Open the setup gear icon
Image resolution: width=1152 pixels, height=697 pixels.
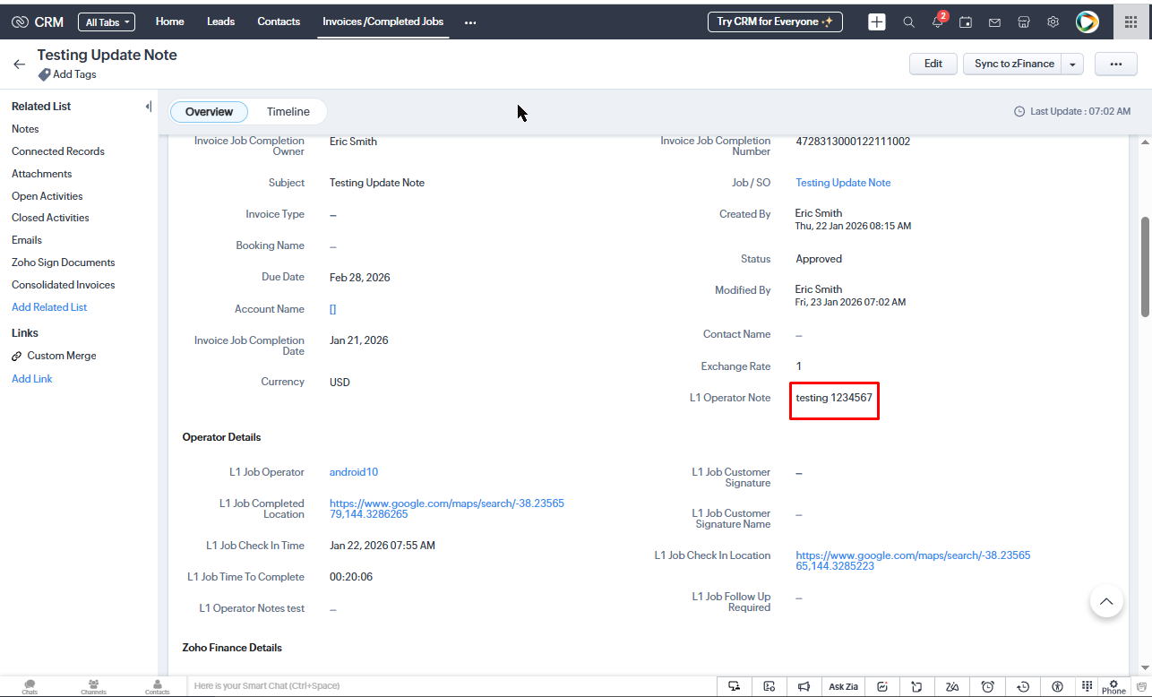pyautogui.click(x=1053, y=22)
